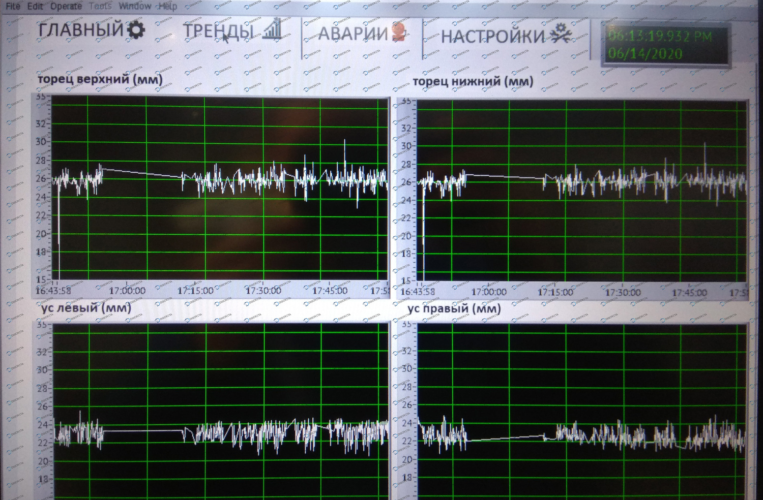Open the ГЛАВНЫЙ main screen tab
763x500 pixels.
coord(81,30)
